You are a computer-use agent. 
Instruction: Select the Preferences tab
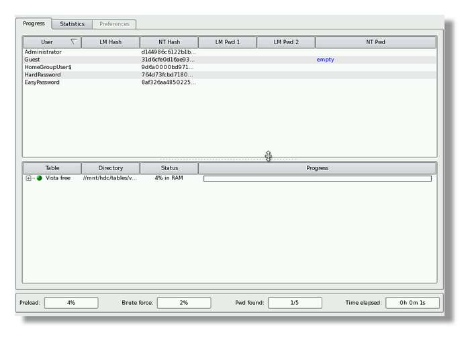[x=114, y=24]
